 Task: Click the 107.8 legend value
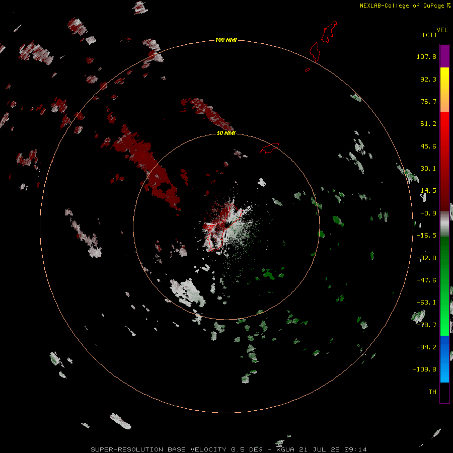click(426, 56)
